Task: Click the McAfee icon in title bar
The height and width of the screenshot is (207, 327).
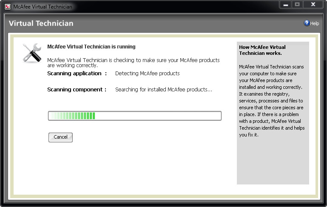Action: pos(8,7)
